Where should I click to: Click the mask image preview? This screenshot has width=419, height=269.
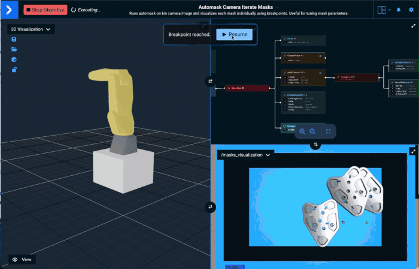tap(315, 207)
